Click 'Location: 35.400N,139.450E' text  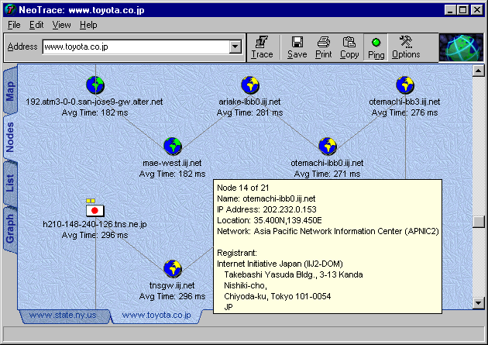[x=270, y=220]
